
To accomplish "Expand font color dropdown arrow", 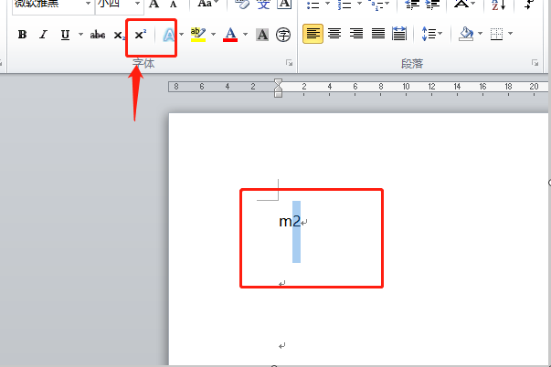I will (x=245, y=35).
